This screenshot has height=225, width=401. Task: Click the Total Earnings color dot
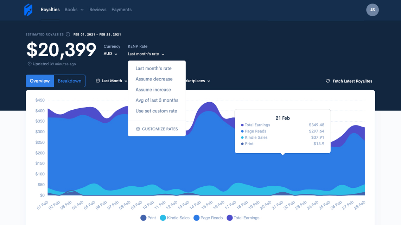pos(242,125)
